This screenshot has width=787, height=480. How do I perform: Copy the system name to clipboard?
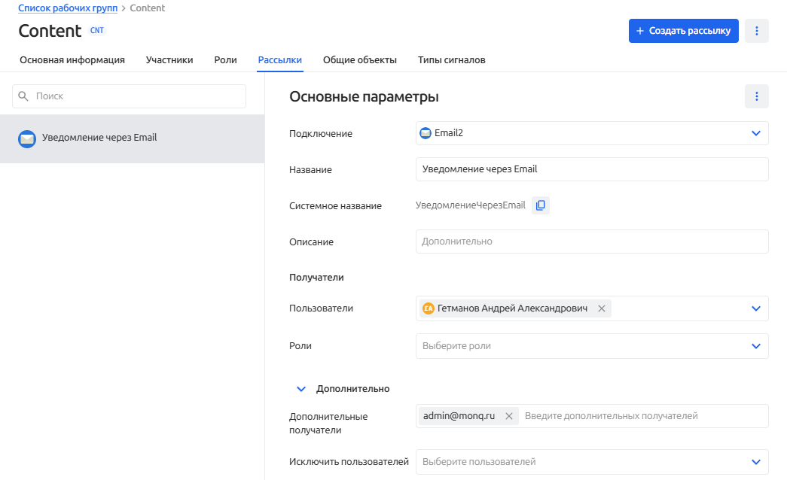[541, 205]
